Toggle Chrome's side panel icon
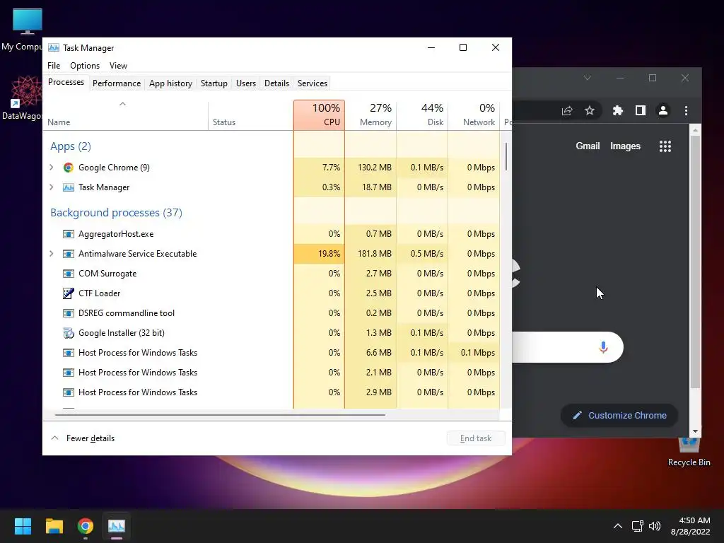 (x=641, y=110)
